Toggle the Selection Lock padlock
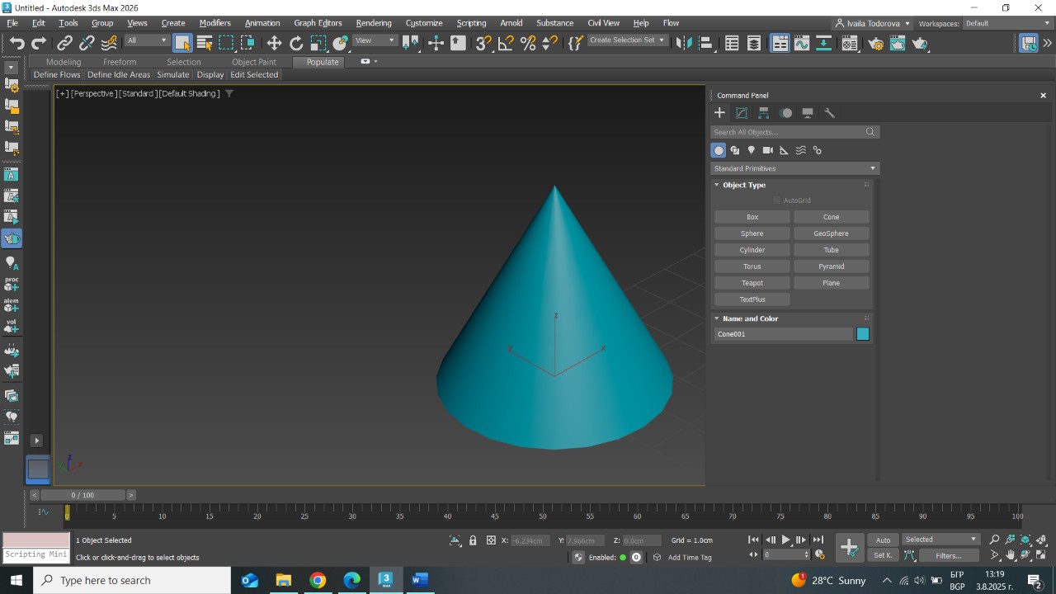This screenshot has height=594, width=1056. point(473,540)
